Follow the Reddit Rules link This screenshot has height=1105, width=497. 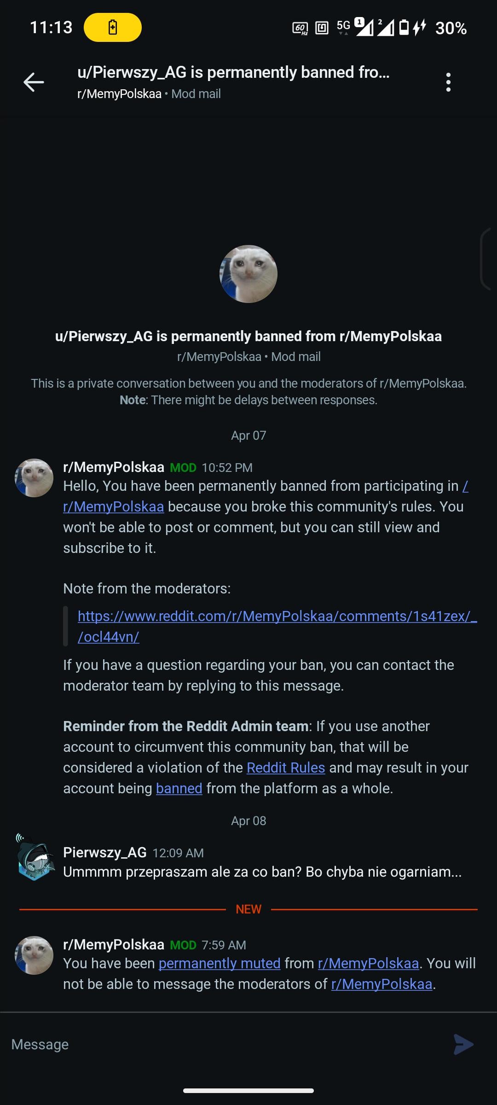point(286,768)
